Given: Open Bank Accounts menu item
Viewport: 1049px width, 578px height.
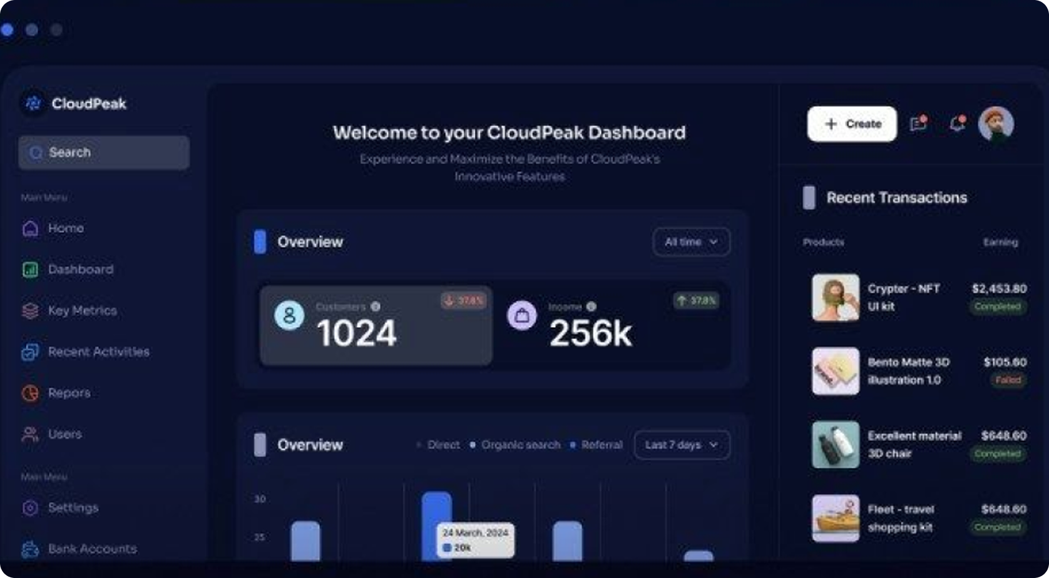Looking at the screenshot, I should [93, 549].
